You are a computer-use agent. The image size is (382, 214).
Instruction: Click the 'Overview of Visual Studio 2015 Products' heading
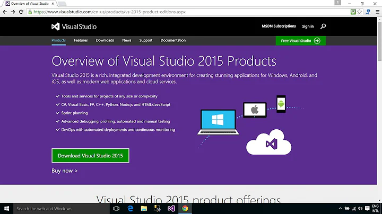(x=164, y=61)
